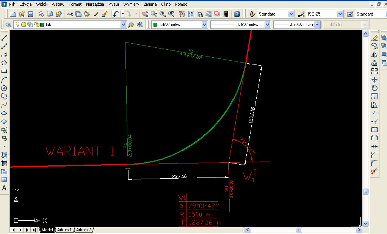Click the Move tool
Viewport: 387px width, 234px height.
pyautogui.click(x=374, y=80)
